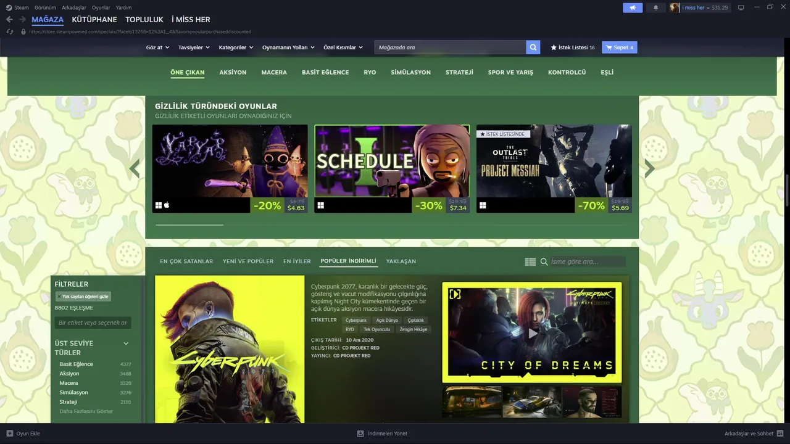Click the İsme göre ara field

point(588,261)
